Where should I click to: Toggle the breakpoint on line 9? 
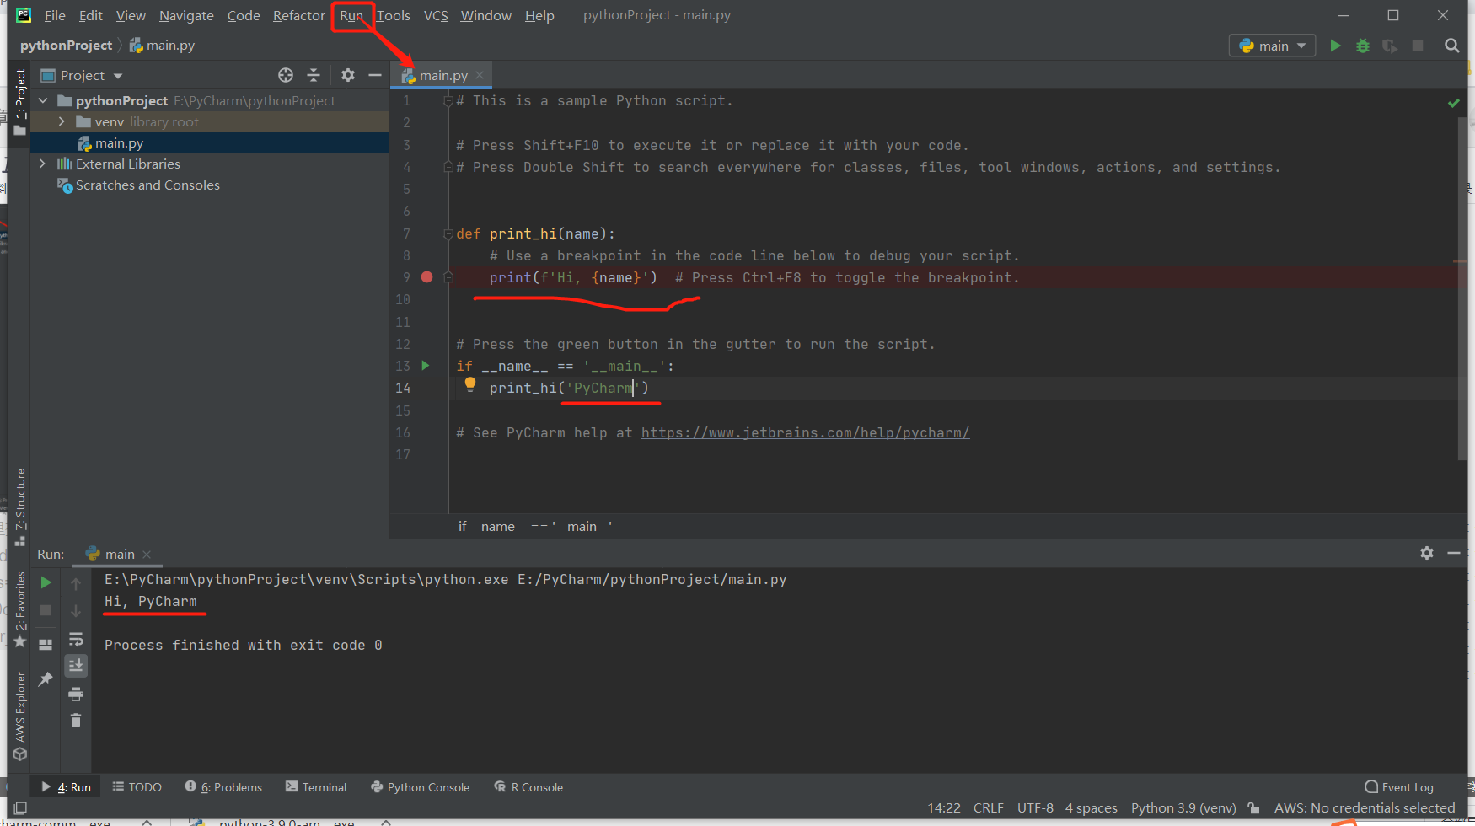coord(426,276)
